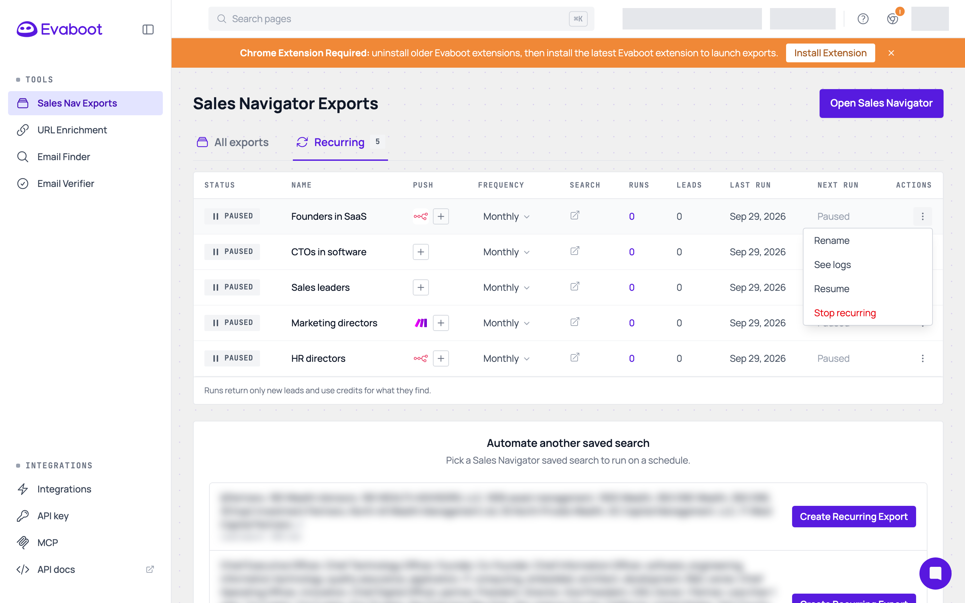Add push integration for Founders in SaaS
This screenshot has width=965, height=603.
(x=441, y=216)
